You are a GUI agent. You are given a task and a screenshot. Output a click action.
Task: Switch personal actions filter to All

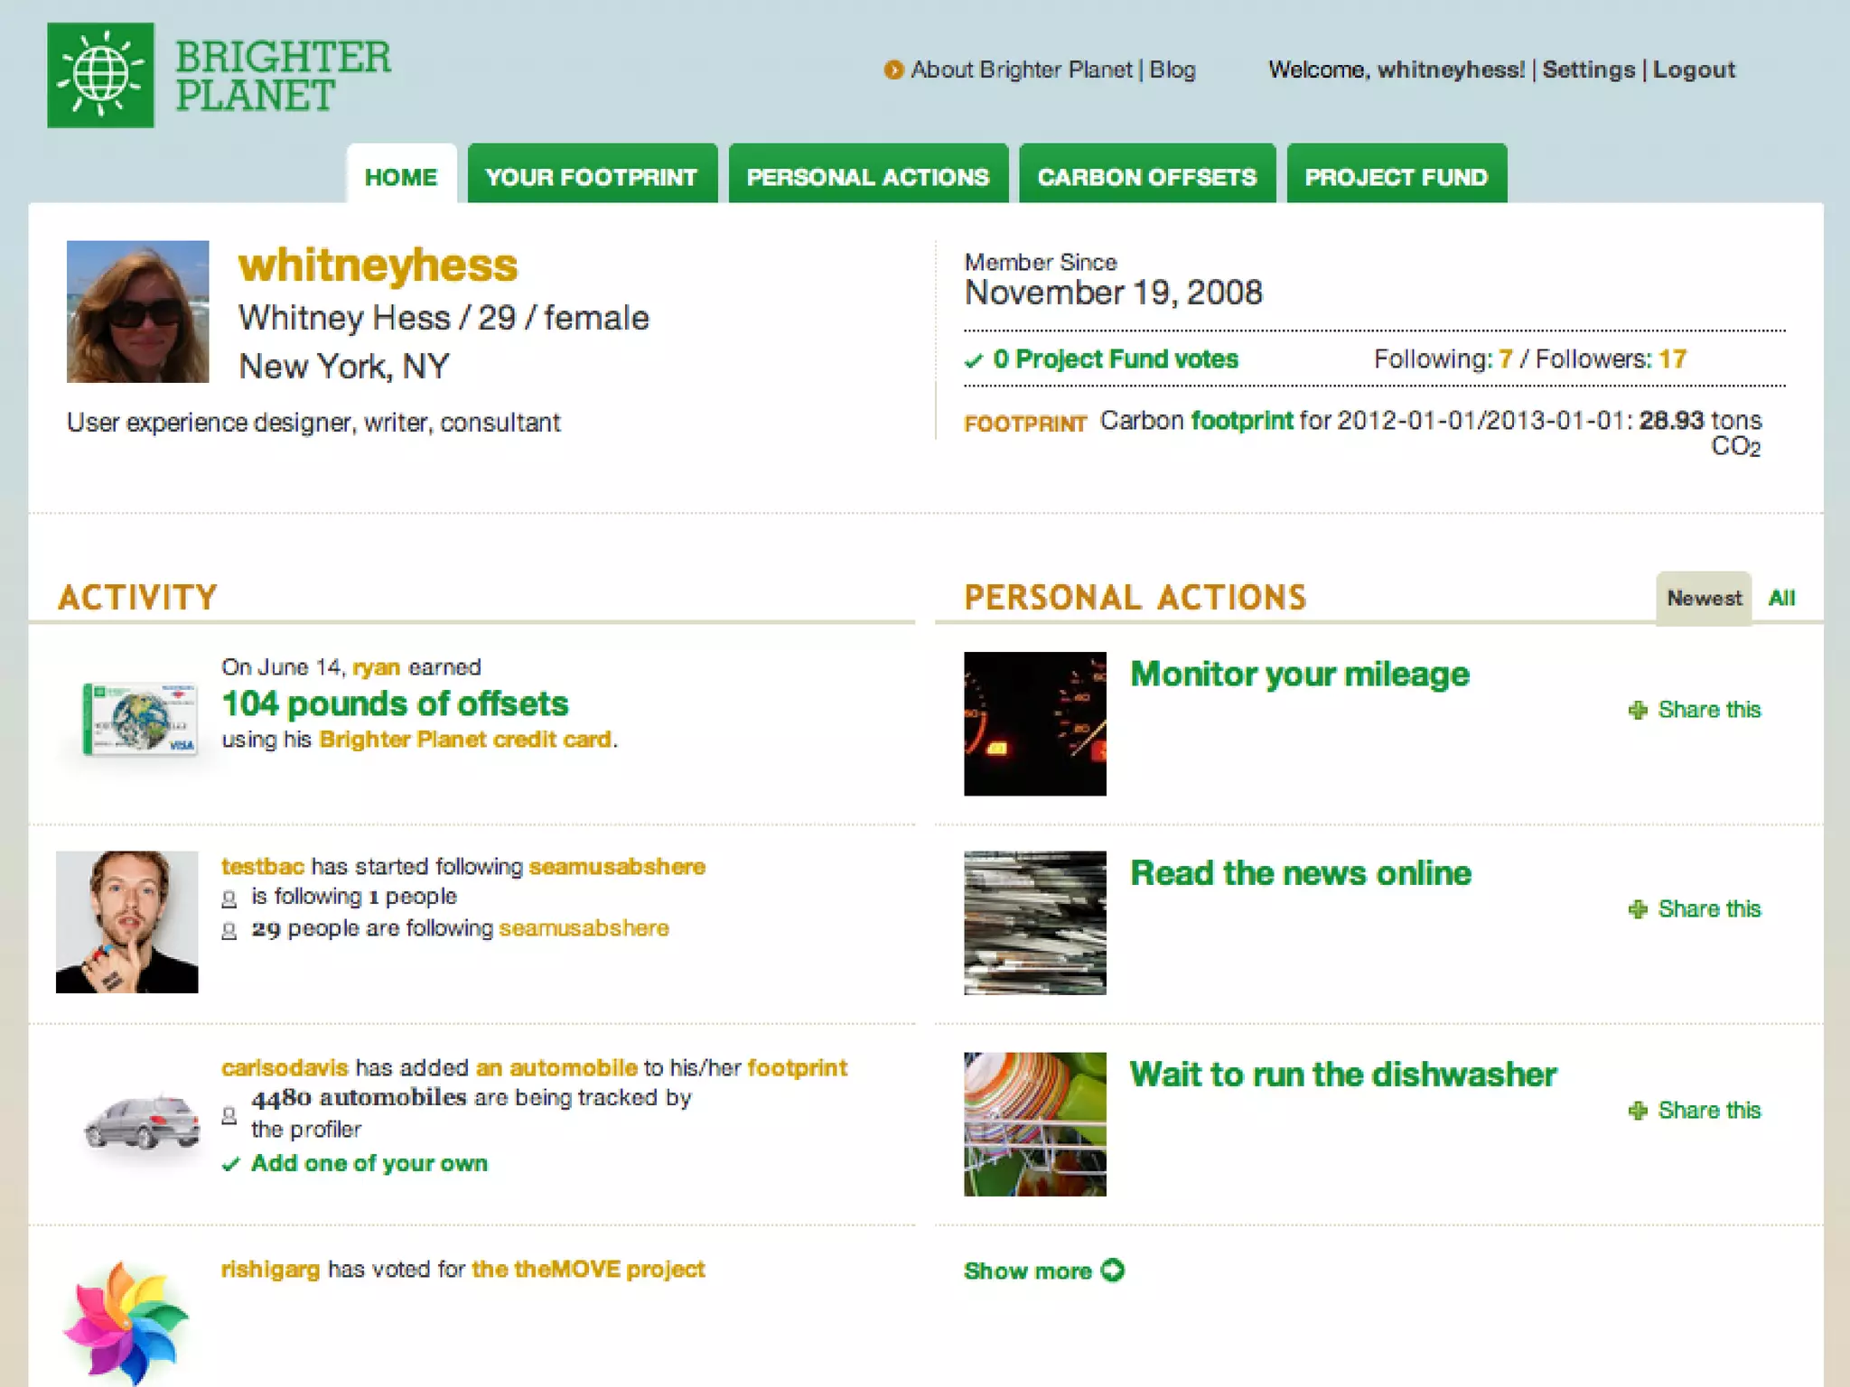[1781, 598]
